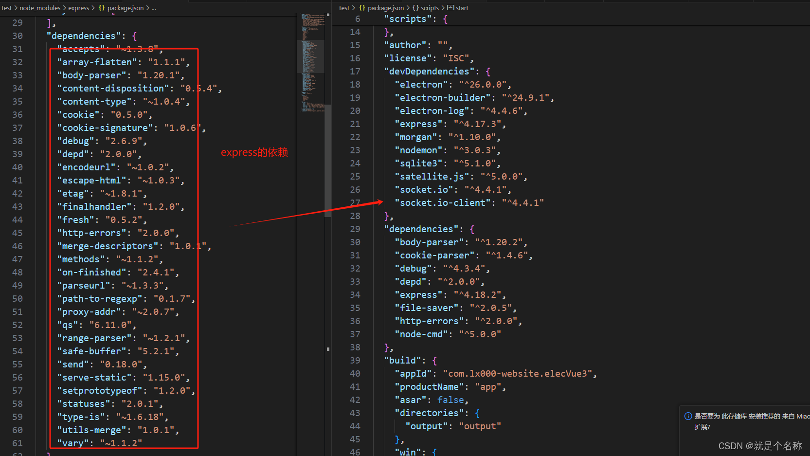Image resolution: width=810 pixels, height=456 pixels.
Task: Click the "setprototypeof" line
Action: [126, 391]
